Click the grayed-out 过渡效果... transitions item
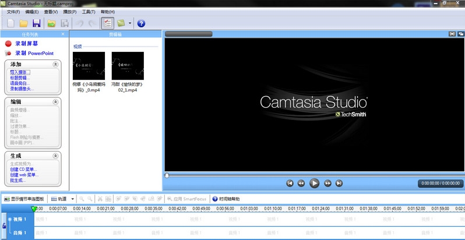 pos(20,126)
